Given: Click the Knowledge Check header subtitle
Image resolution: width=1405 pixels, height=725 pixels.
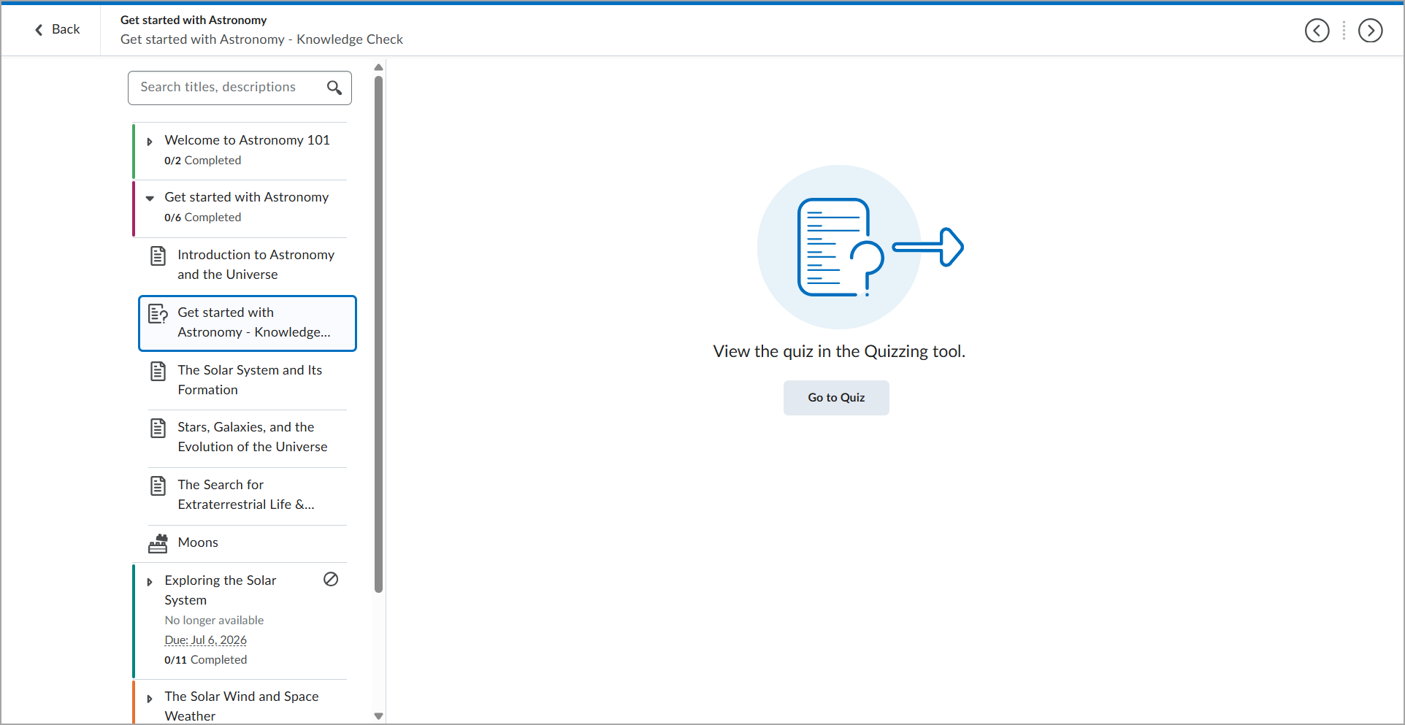Looking at the screenshot, I should [261, 39].
